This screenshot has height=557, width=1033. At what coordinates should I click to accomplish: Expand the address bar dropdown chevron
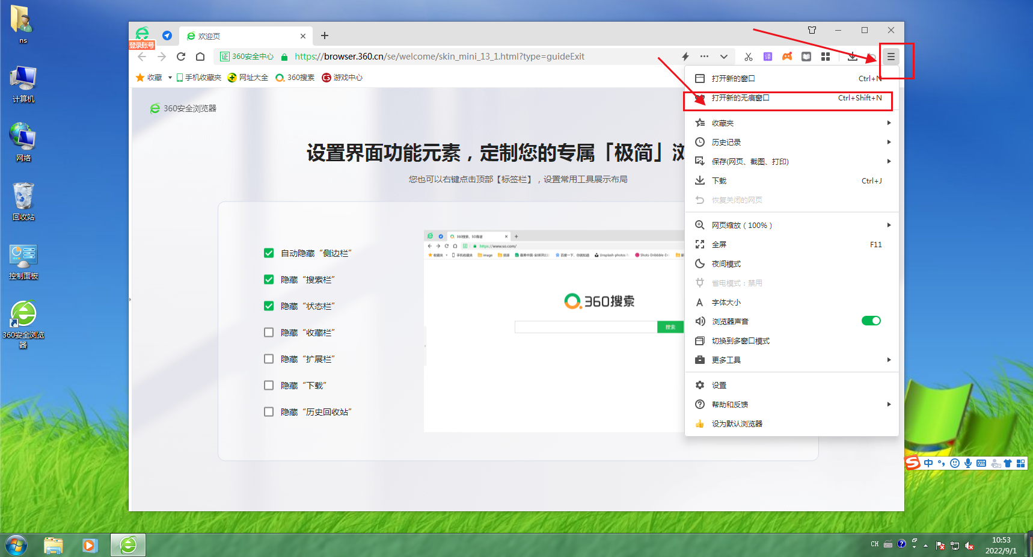point(724,57)
